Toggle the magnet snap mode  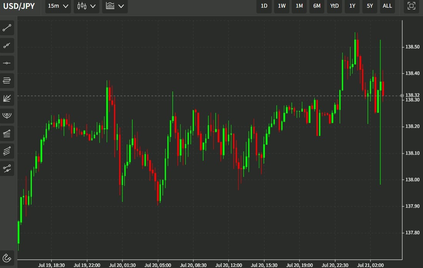(7, 258)
